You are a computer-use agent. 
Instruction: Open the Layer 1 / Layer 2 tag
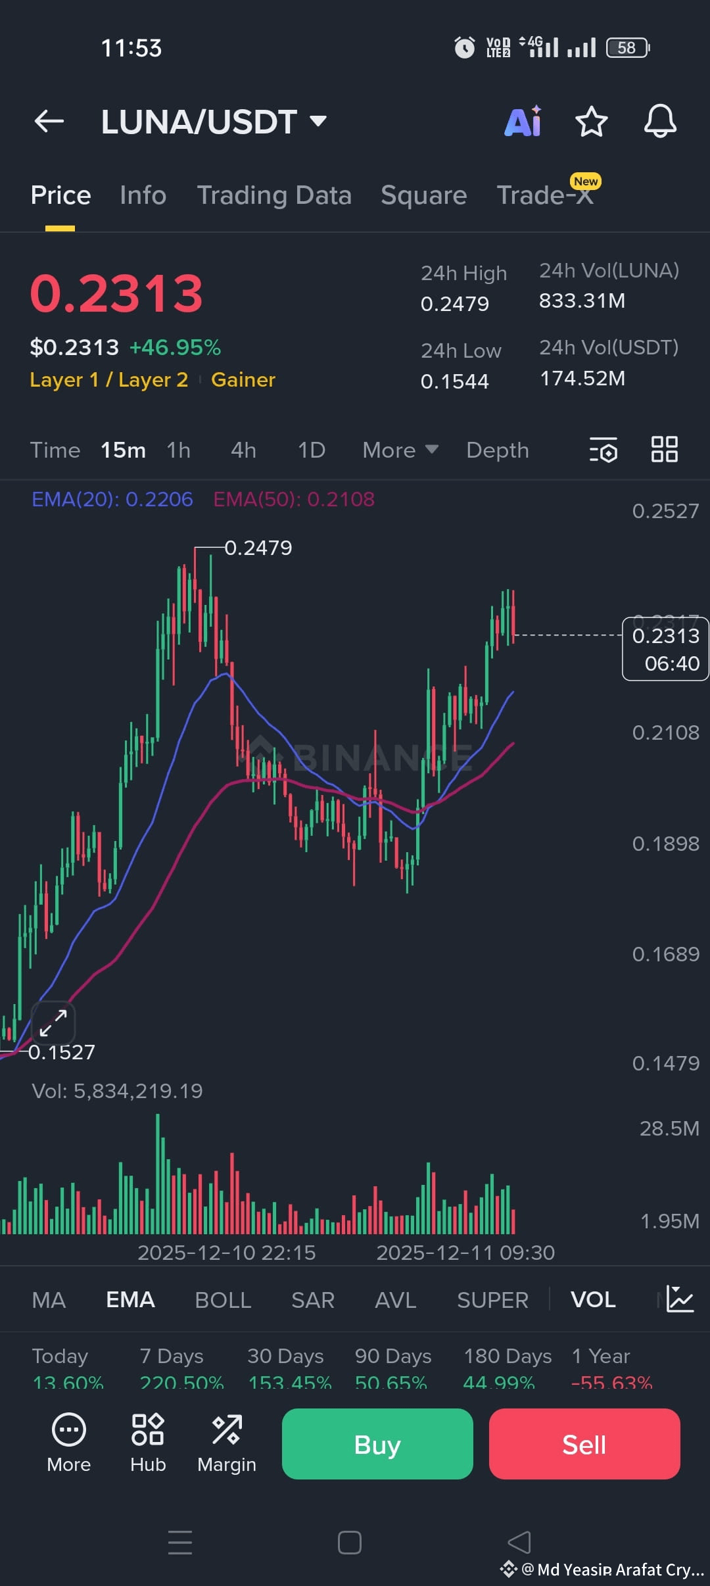tap(109, 379)
